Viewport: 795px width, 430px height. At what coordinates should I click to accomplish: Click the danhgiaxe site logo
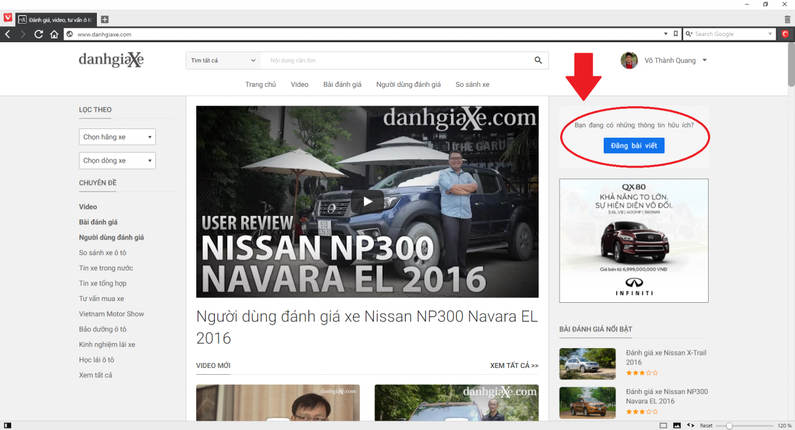[x=111, y=60]
